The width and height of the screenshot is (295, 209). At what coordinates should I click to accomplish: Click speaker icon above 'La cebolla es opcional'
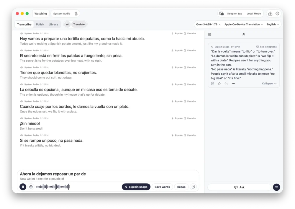22,84
